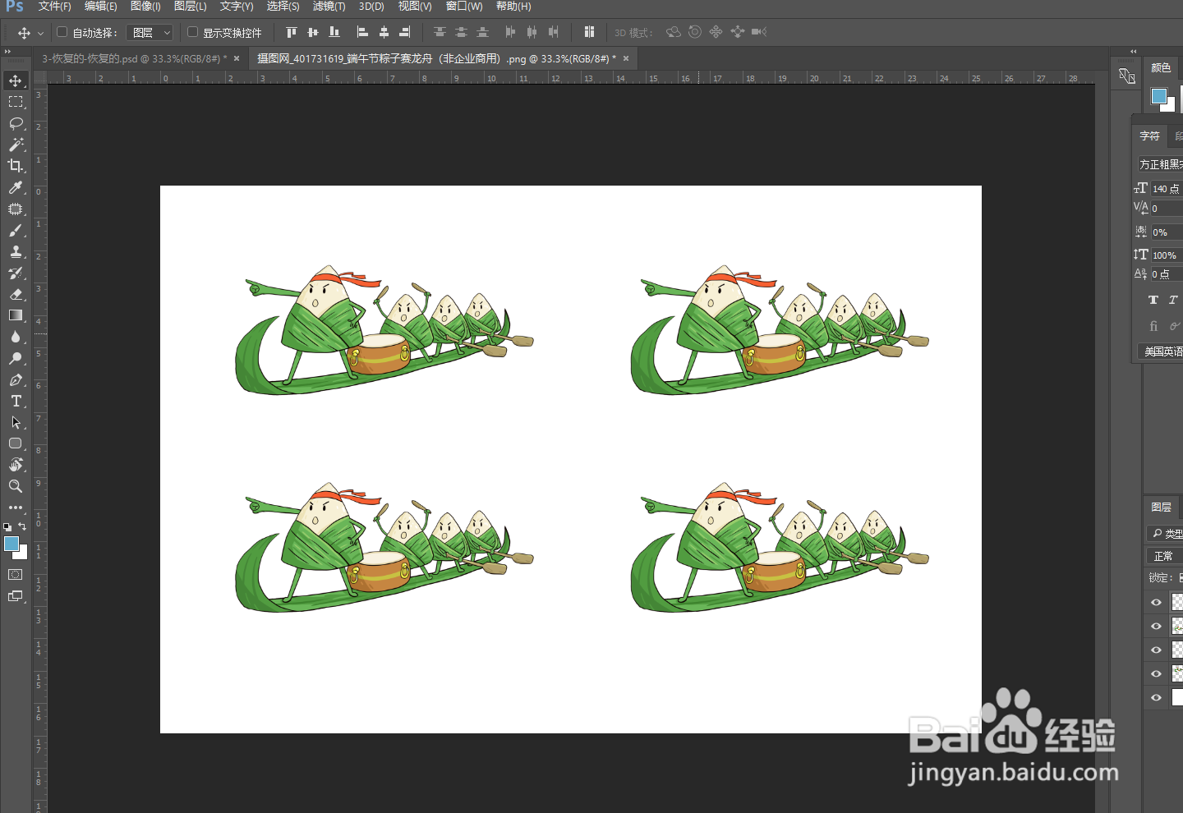
Task: Open the 3D panel icon in the collapsed dock
Action: (x=1126, y=76)
